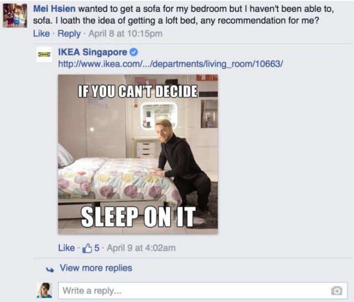Click Mei Hsien's profile picture

[15, 15]
